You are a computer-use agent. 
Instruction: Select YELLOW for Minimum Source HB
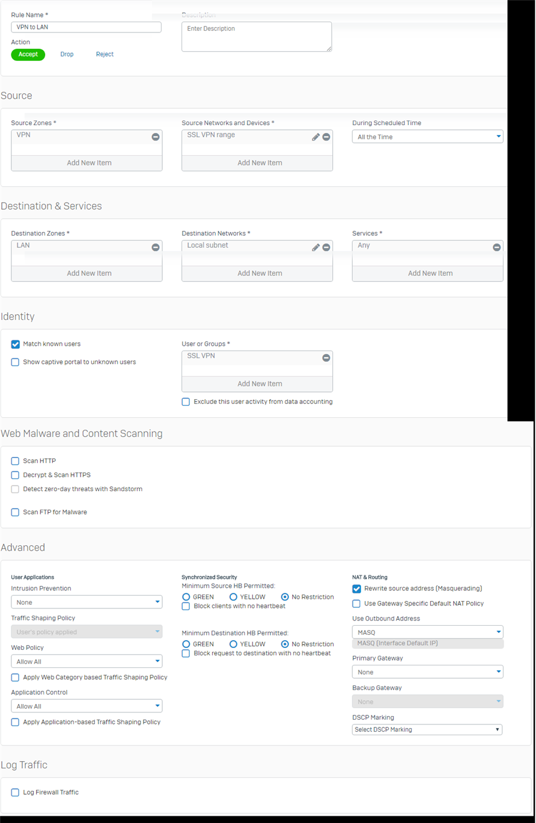233,597
